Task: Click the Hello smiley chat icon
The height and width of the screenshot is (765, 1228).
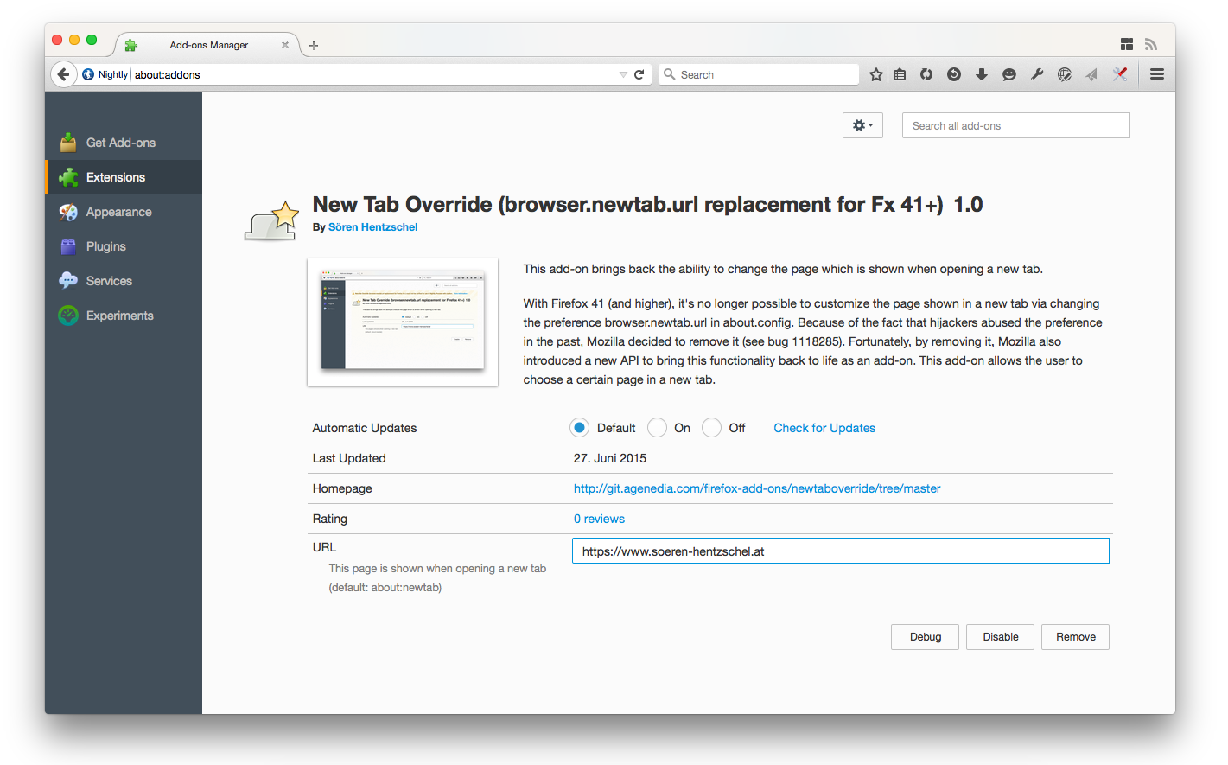Action: pos(1008,74)
